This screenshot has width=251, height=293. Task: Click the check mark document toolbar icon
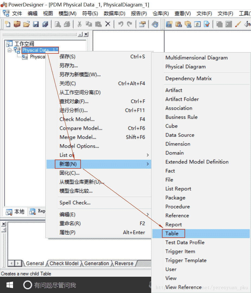click(x=207, y=24)
